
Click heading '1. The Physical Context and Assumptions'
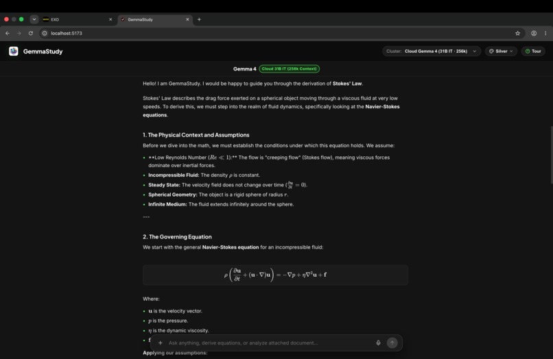pos(196,135)
